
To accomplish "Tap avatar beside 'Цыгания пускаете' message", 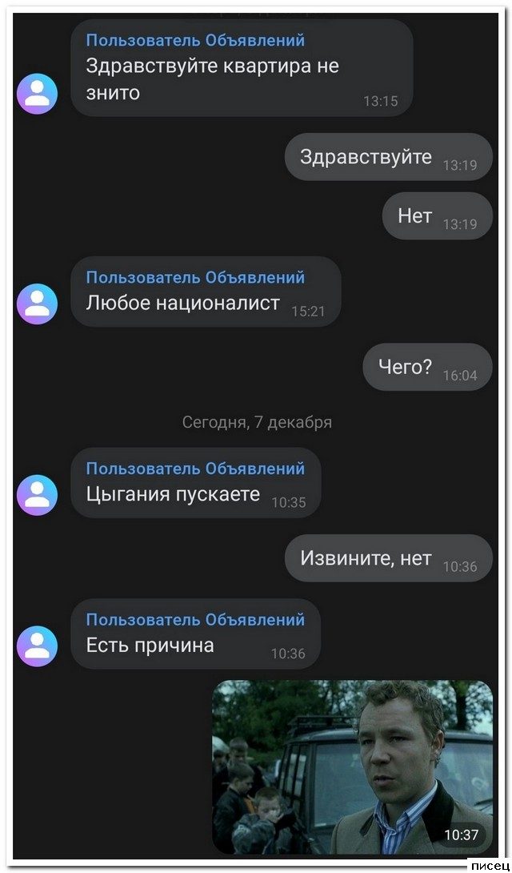I will [38, 495].
